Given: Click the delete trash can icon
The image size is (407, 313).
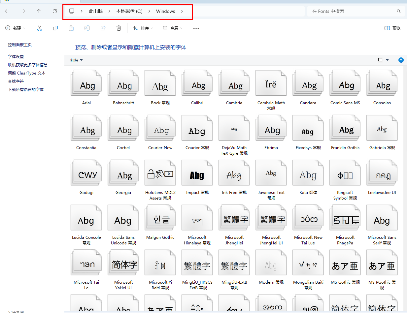Looking at the screenshot, I should [x=119, y=28].
